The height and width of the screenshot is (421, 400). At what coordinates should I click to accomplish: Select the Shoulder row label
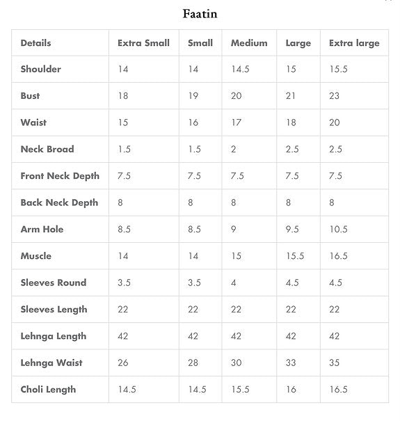(x=41, y=69)
